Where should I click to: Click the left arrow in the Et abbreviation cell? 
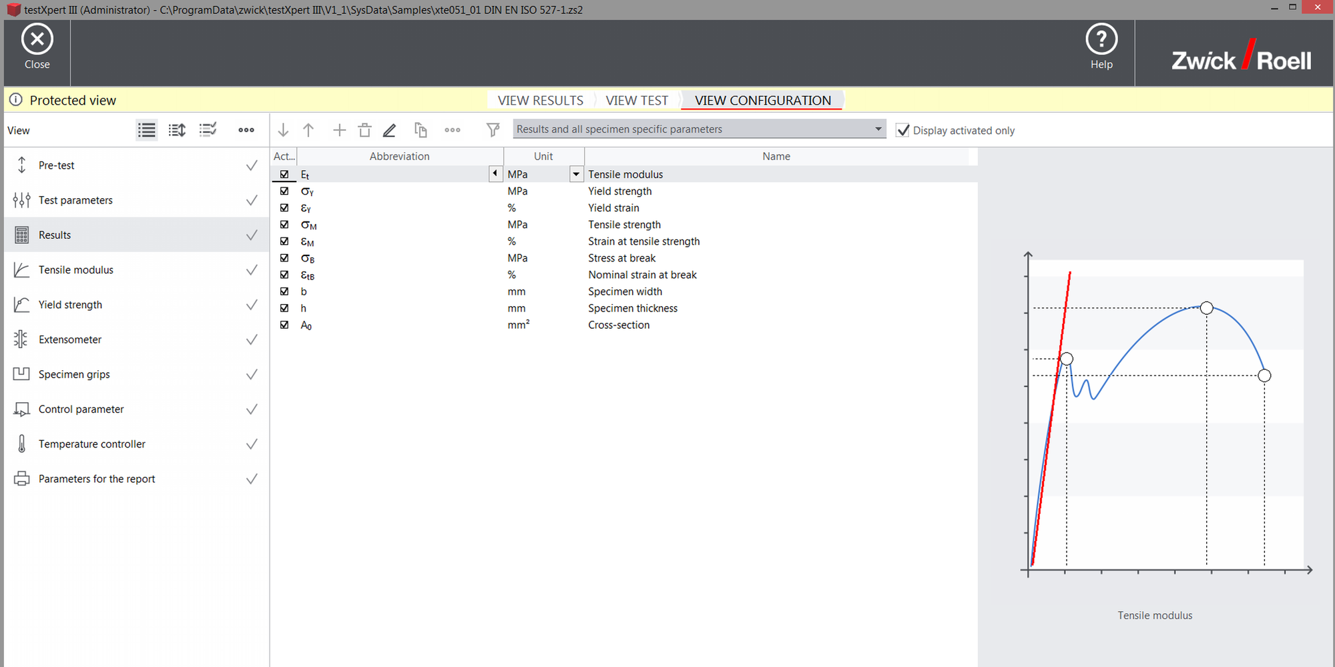tap(495, 173)
